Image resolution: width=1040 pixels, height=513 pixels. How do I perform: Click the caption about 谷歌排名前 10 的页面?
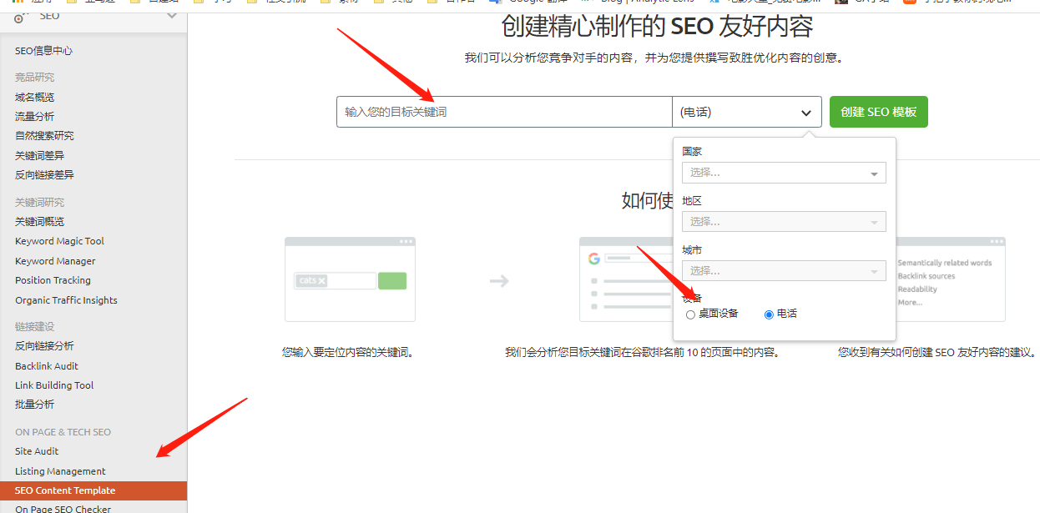643,353
